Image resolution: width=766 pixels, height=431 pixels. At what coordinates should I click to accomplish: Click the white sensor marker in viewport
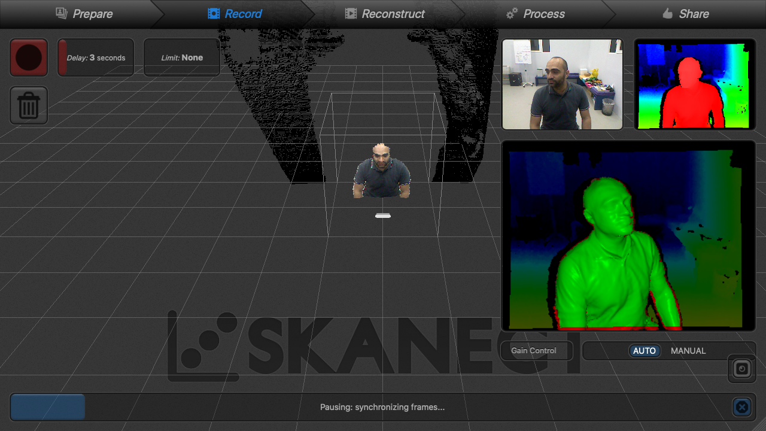pyautogui.click(x=383, y=215)
